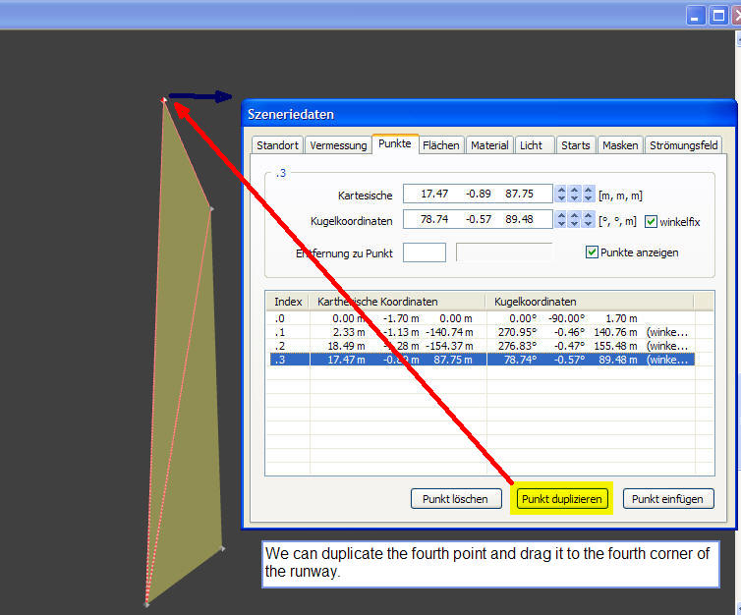This screenshot has width=741, height=615.
Task: Select highlighted point row .3
Action: (482, 360)
